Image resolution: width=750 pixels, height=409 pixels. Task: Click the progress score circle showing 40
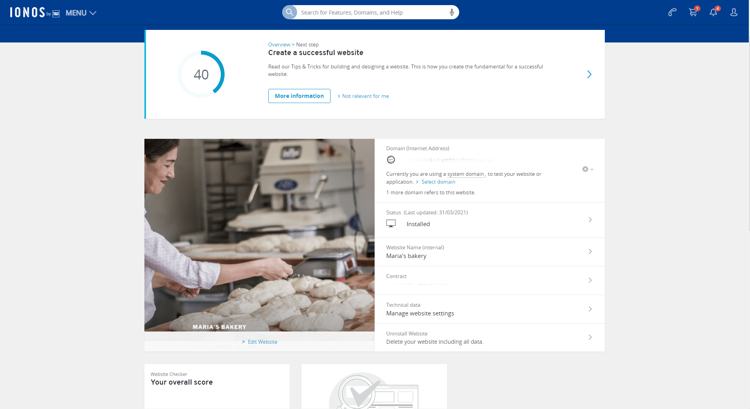201,74
